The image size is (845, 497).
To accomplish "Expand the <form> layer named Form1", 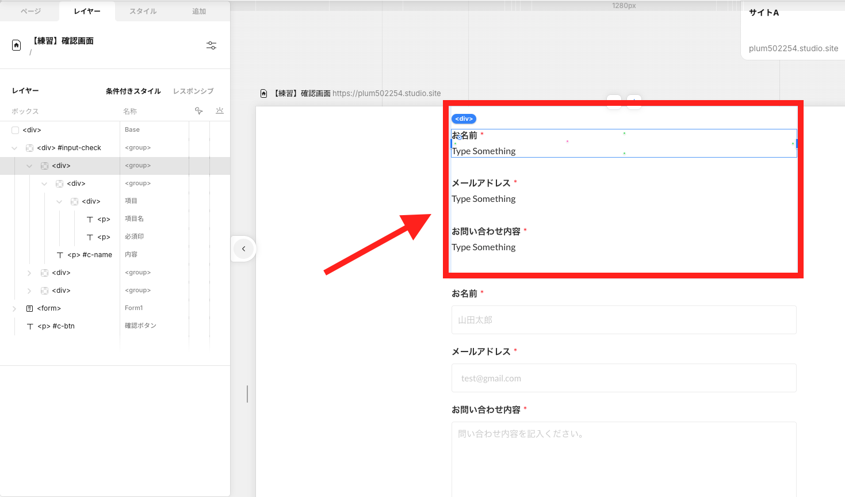I will click(x=13, y=308).
